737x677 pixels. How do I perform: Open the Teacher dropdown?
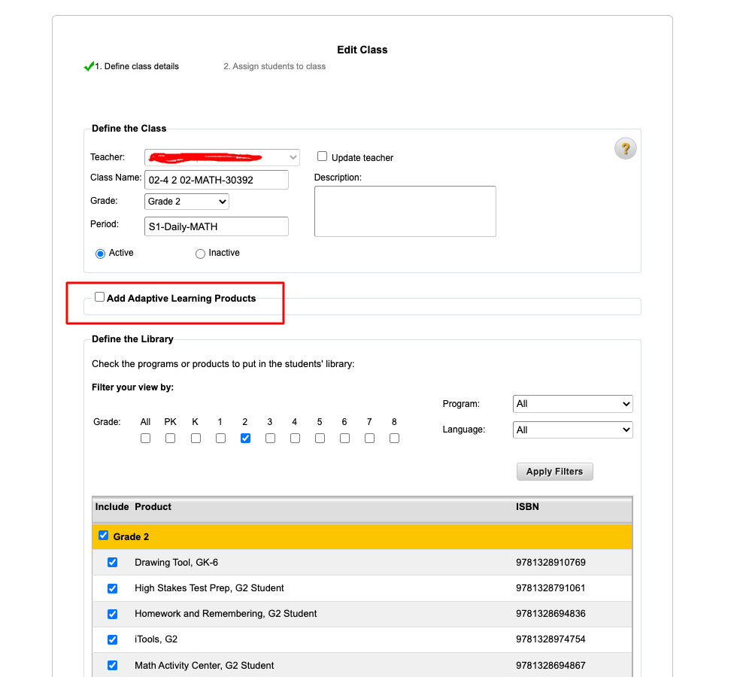click(x=222, y=157)
